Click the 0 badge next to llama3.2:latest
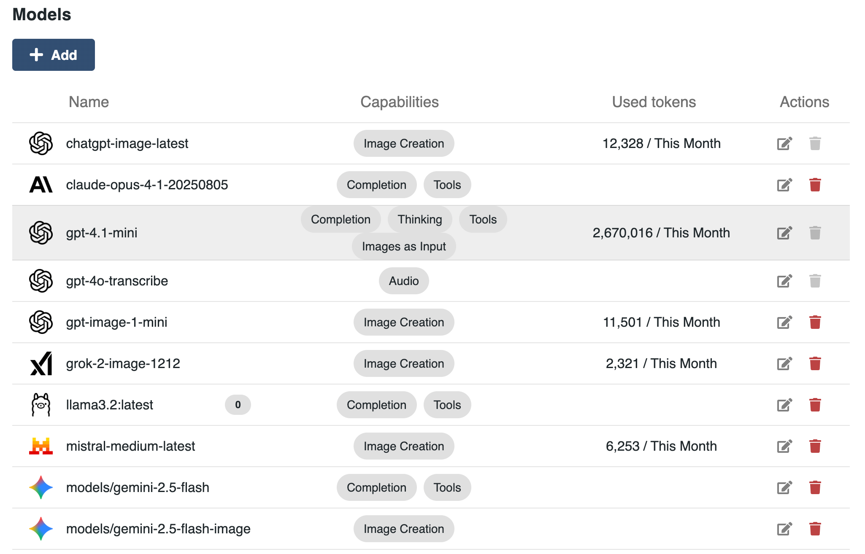 click(238, 405)
